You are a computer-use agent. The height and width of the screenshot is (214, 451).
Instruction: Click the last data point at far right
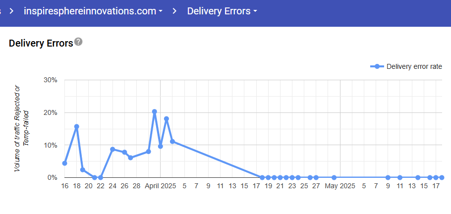coord(442,177)
